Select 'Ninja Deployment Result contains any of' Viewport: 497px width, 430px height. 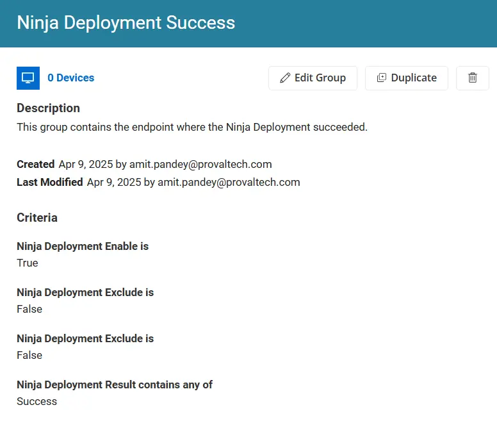pos(115,385)
